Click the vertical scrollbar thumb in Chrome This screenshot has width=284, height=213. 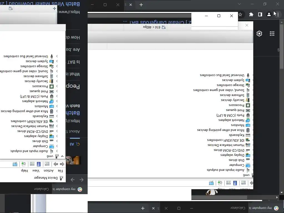pyautogui.click(x=281, y=46)
